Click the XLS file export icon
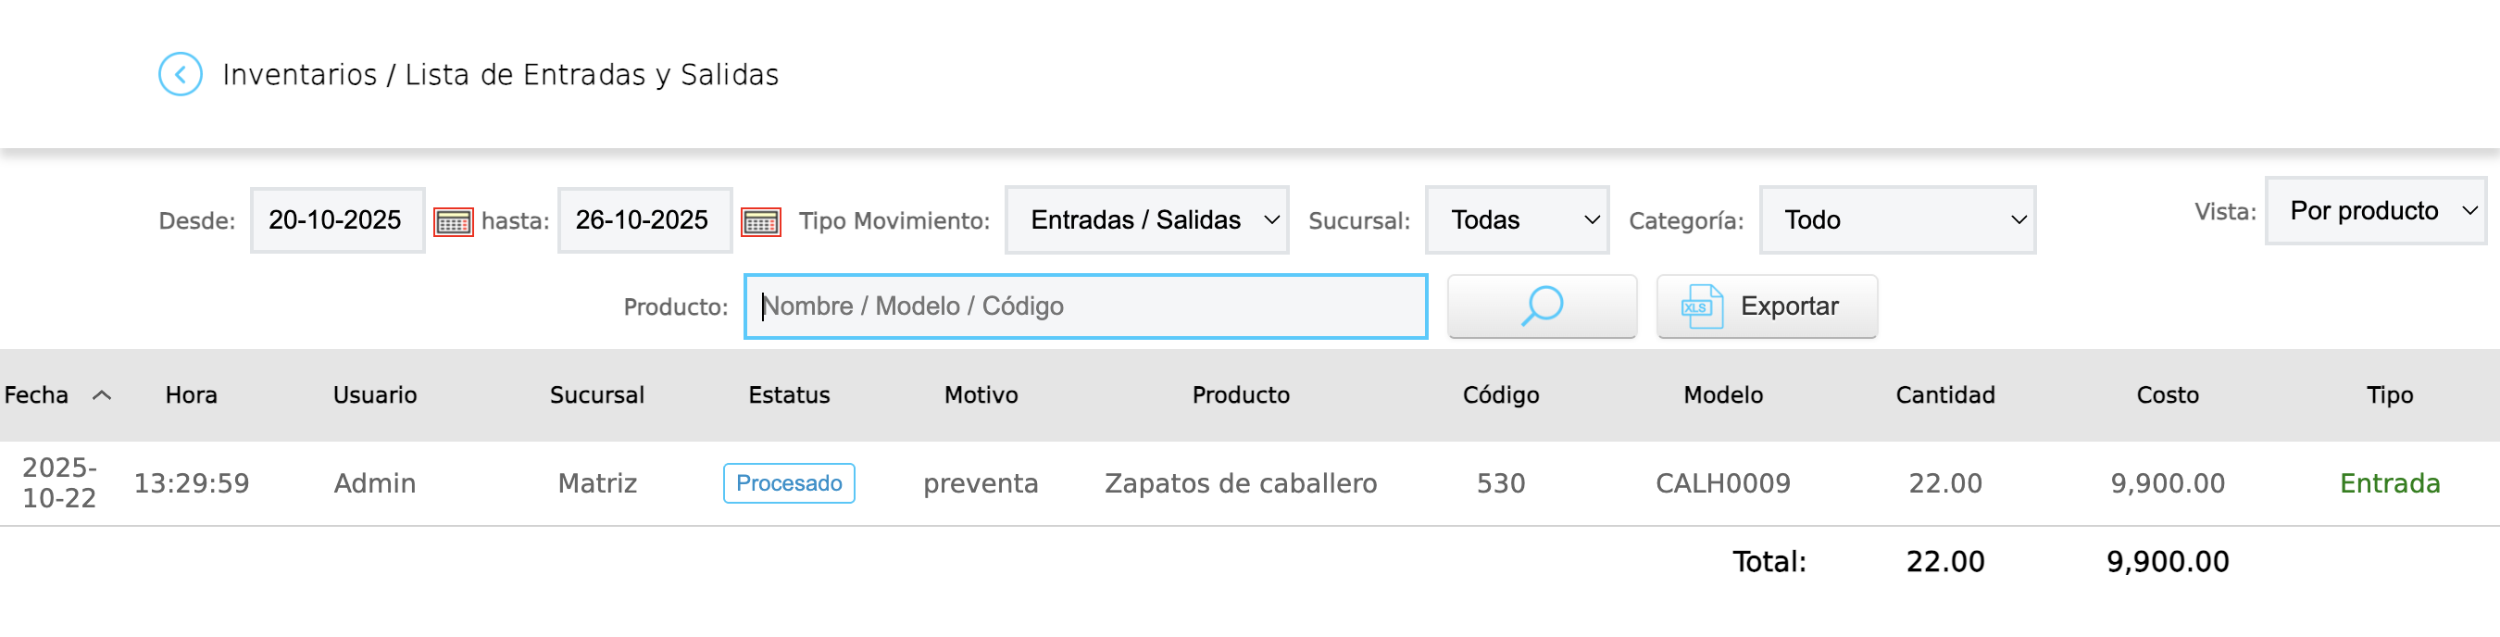The image size is (2500, 637). coord(1701,306)
